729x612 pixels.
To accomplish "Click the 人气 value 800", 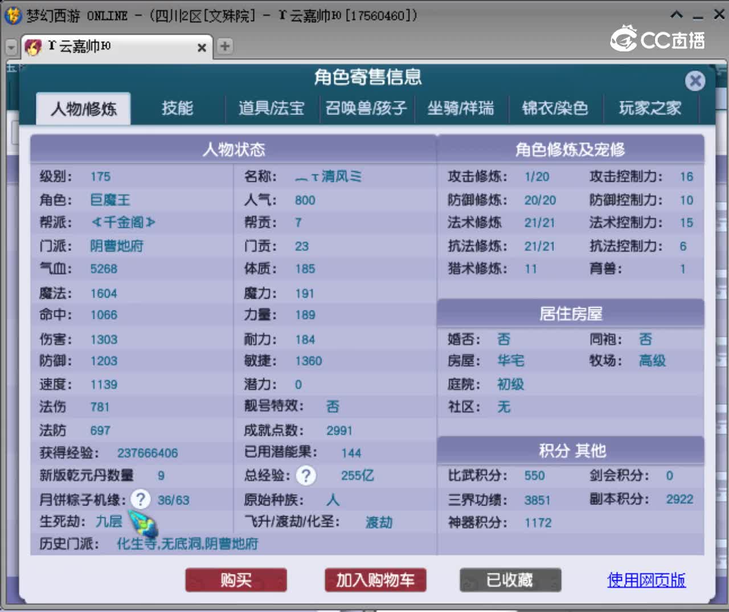I will point(305,200).
